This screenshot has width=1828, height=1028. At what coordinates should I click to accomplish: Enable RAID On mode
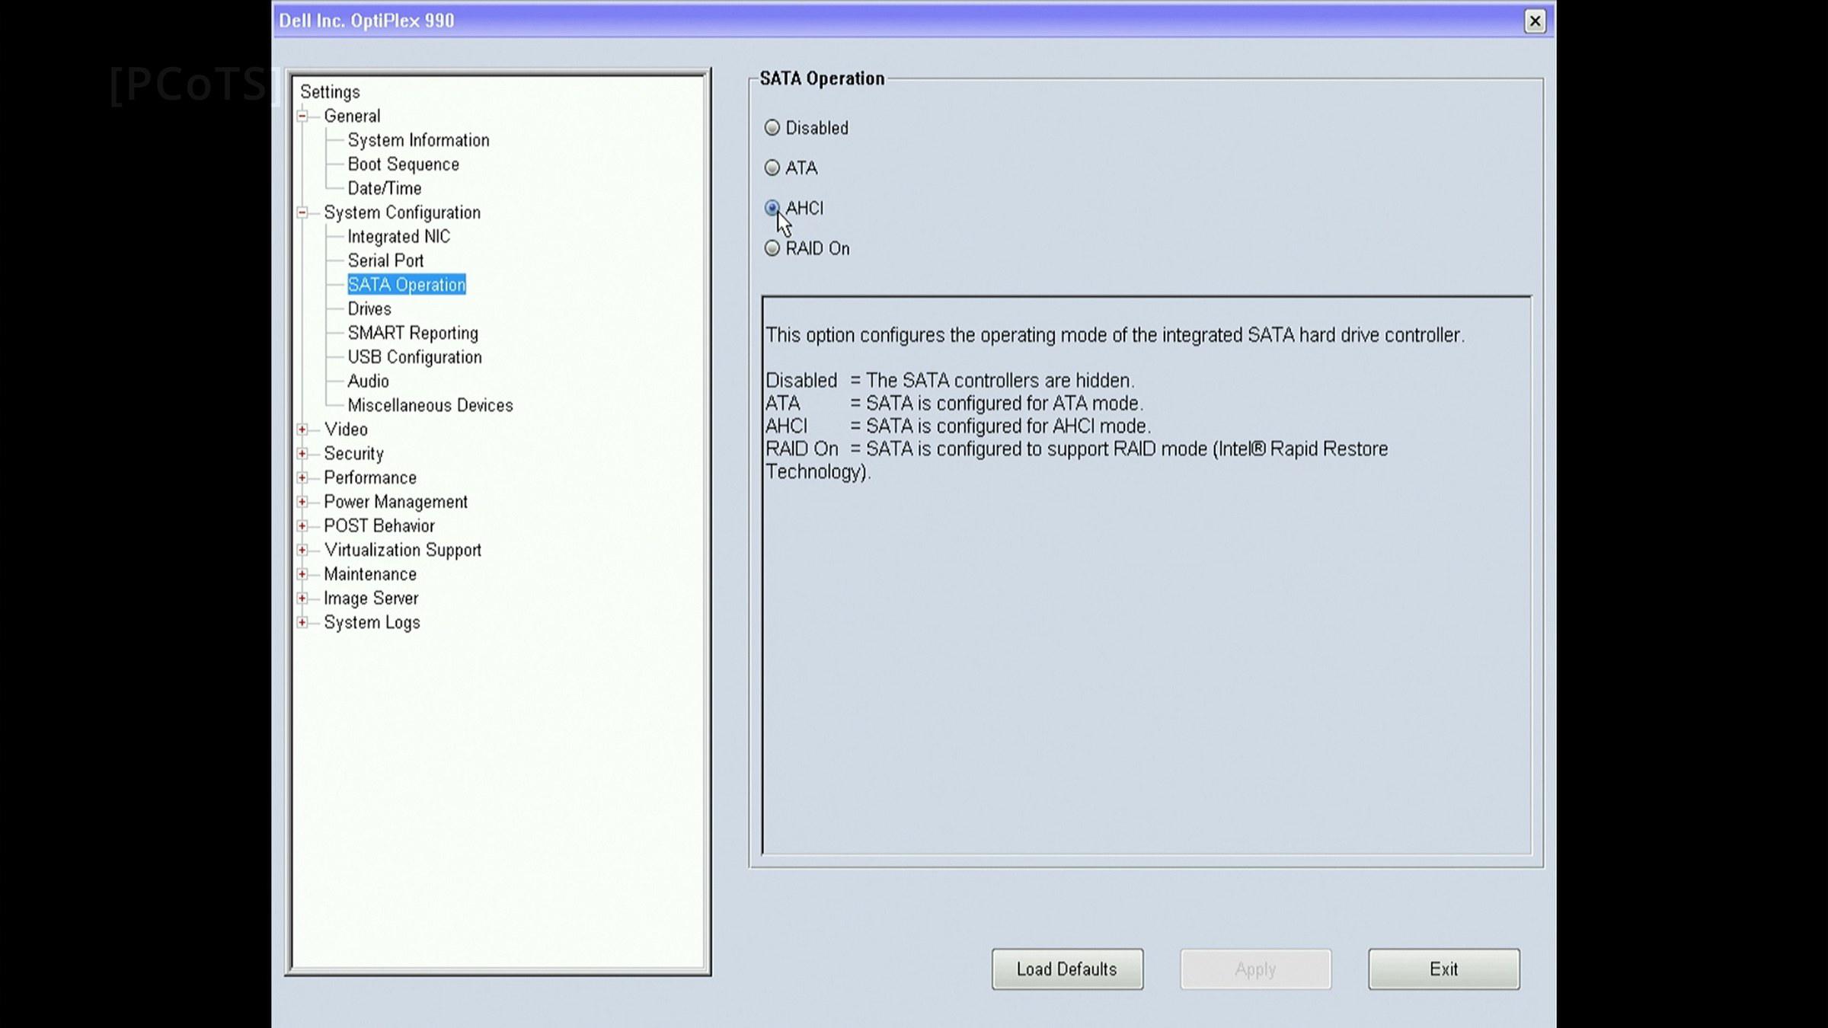[772, 248]
